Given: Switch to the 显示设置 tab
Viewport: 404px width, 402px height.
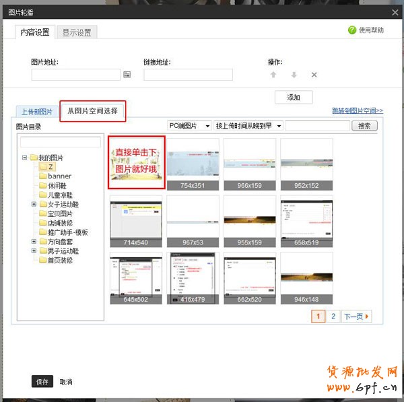Looking at the screenshot, I should pyautogui.click(x=77, y=32).
